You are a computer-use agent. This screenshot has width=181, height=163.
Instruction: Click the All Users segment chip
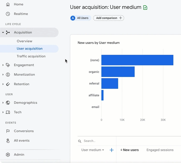coord(81,18)
